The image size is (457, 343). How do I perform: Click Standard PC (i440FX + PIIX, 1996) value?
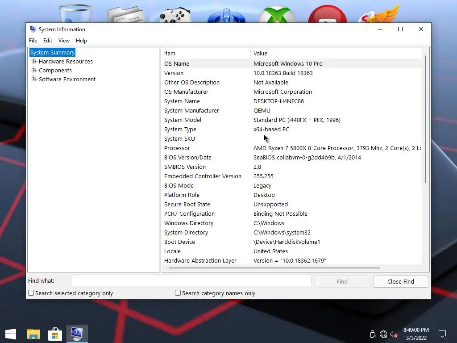pos(297,120)
